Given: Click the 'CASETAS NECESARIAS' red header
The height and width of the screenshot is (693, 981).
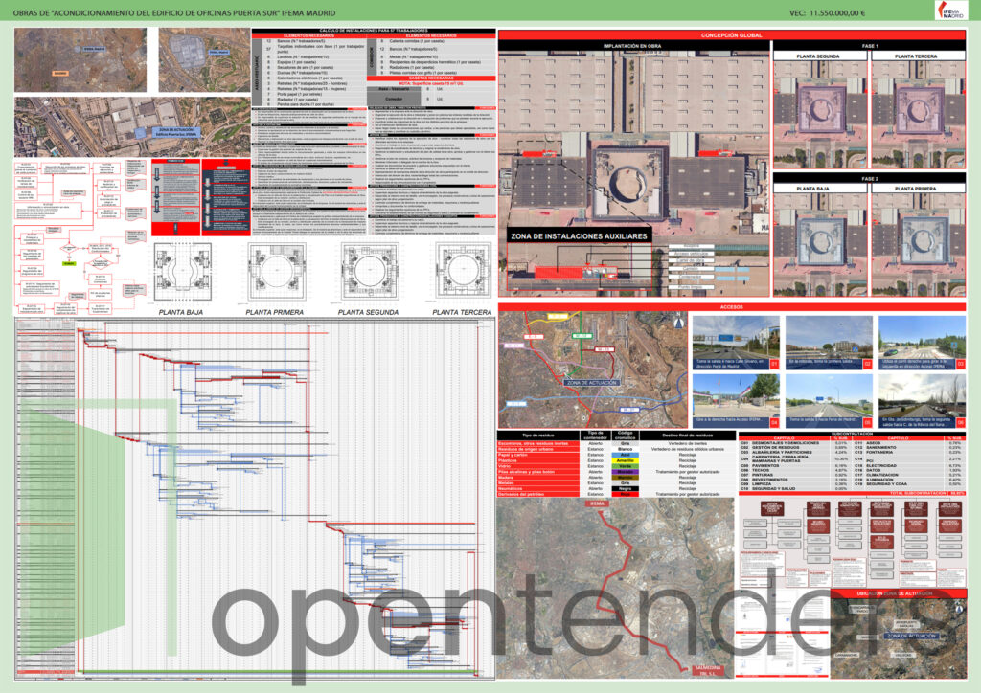Looking at the screenshot, I should (x=431, y=78).
